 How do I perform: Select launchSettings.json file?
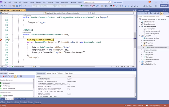click(152, 33)
